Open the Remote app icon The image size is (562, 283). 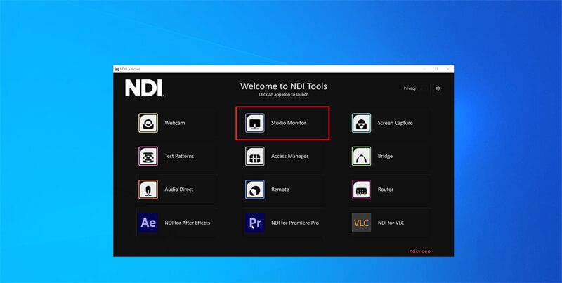(255, 190)
